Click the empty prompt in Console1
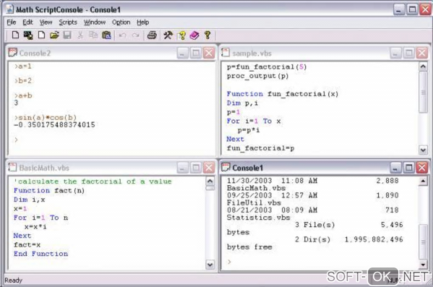Screen dimensions: 433x287 pos(229,262)
